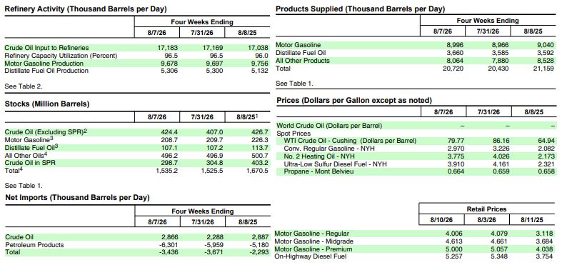Select Motor Gasoline - Premium price 5.000

click(453, 249)
